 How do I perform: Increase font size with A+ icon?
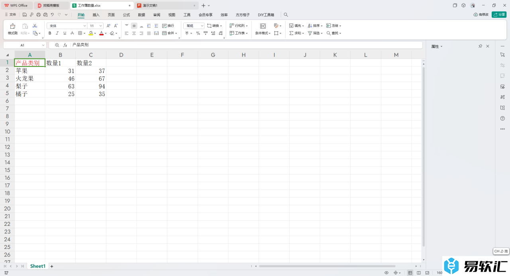click(109, 25)
